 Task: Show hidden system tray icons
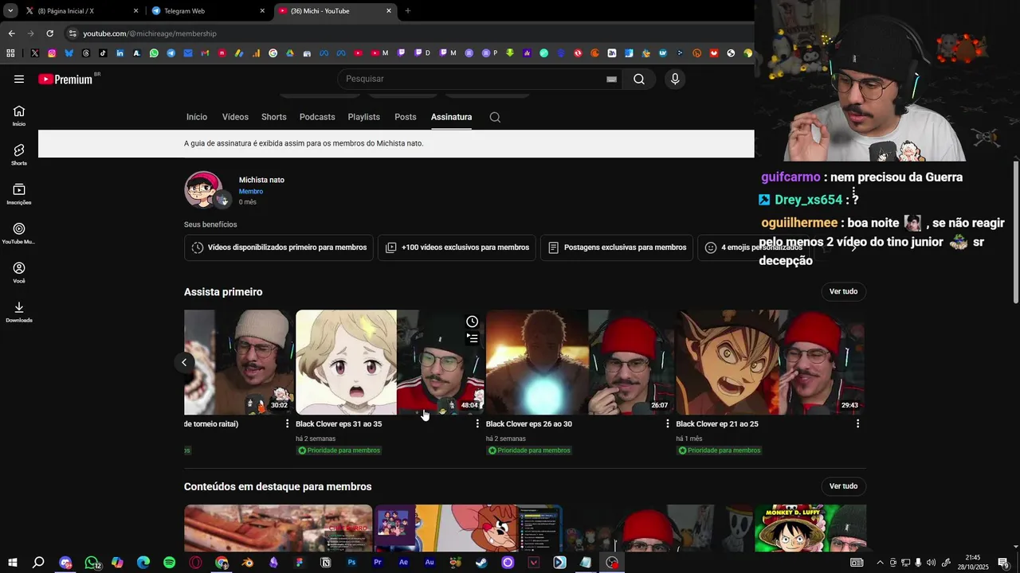[880, 563]
